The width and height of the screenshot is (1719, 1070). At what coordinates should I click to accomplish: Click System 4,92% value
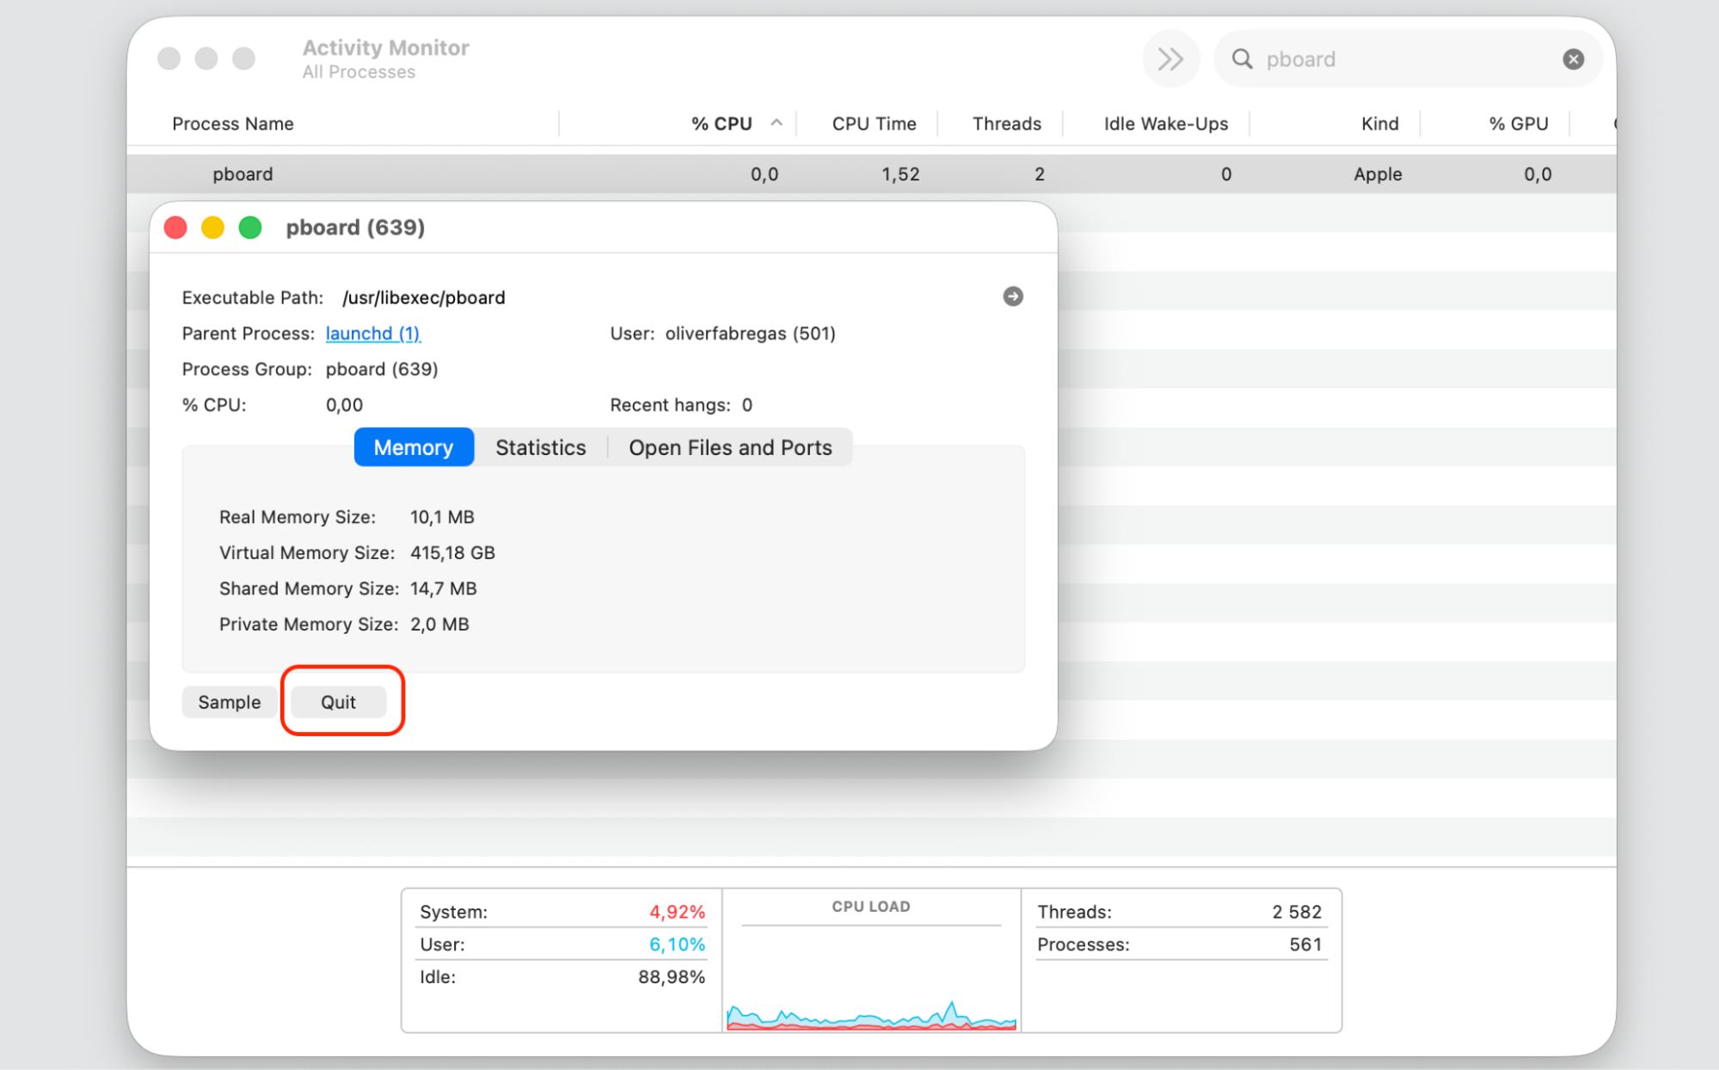pos(677,912)
